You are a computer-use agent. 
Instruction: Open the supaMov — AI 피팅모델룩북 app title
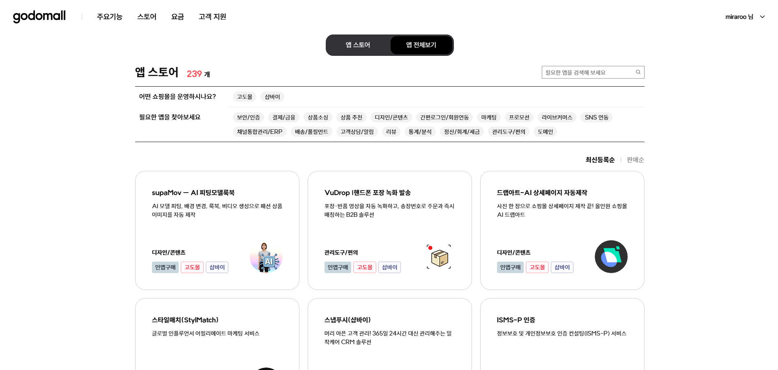point(192,192)
